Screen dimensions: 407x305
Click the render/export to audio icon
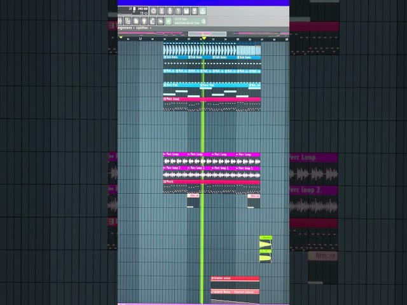(195, 11)
